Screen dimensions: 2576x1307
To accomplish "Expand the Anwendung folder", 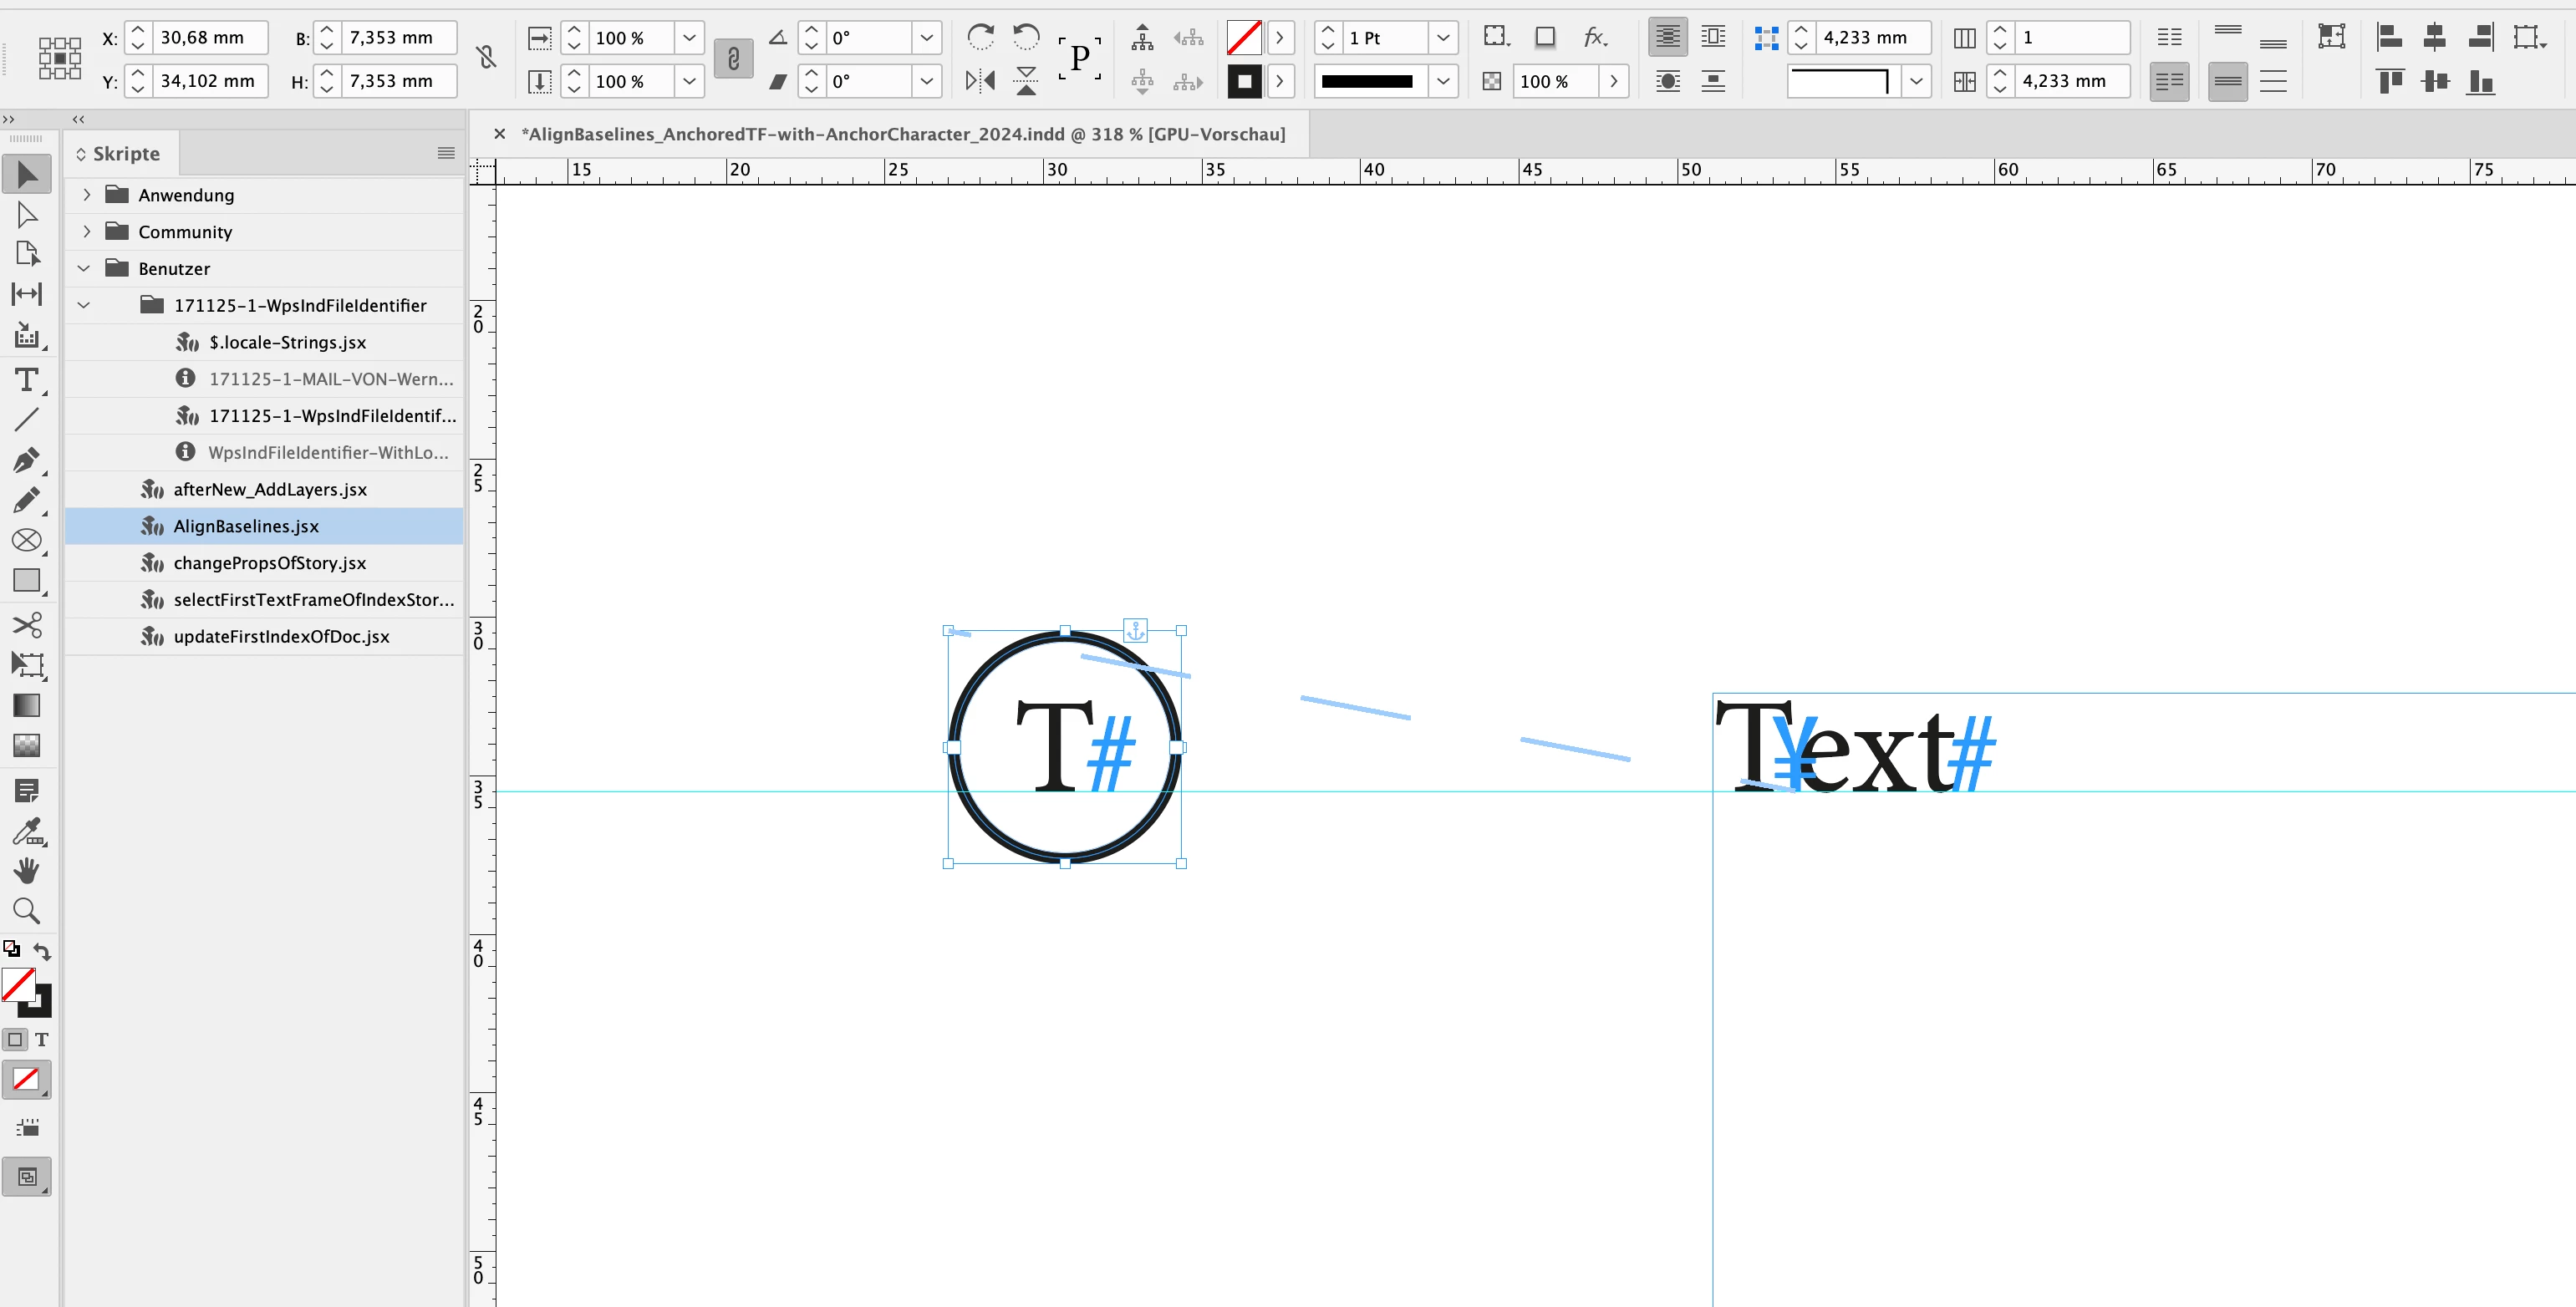I will pos(87,195).
